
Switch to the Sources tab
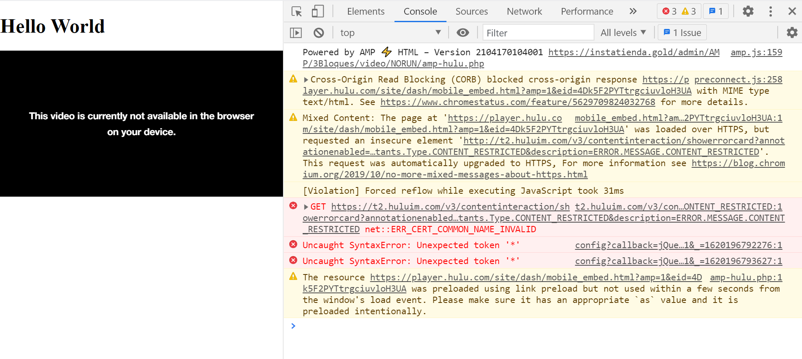coord(472,11)
